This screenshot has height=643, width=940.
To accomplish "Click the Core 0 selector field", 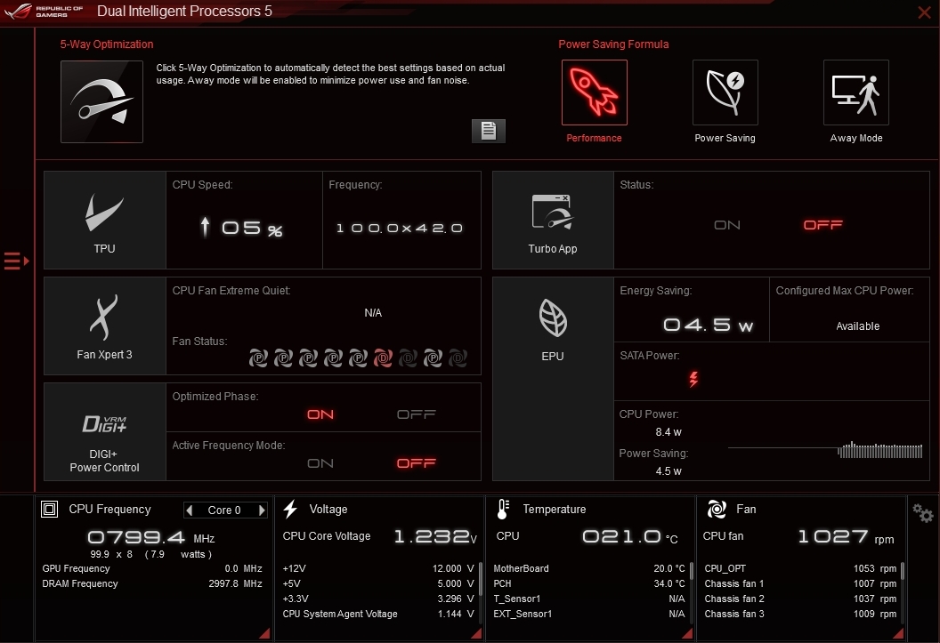I will pyautogui.click(x=225, y=510).
